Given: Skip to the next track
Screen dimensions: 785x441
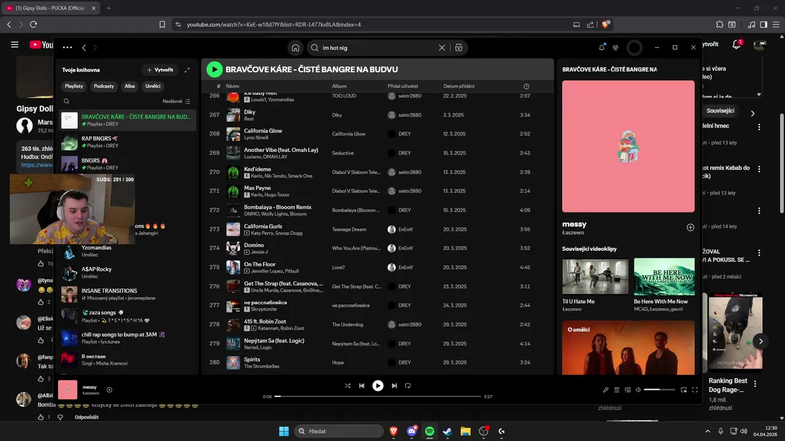Looking at the screenshot, I should click(394, 386).
